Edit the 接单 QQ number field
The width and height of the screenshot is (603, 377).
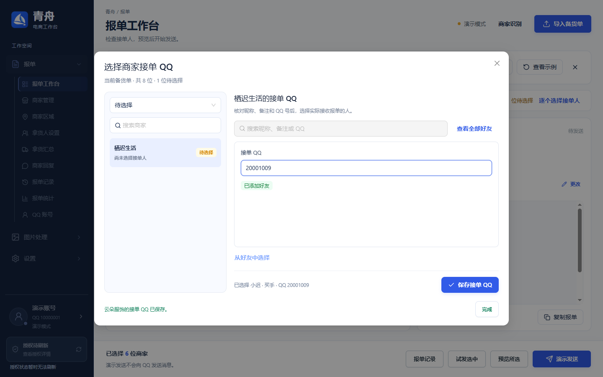366,168
